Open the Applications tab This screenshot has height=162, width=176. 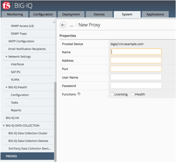point(155,14)
